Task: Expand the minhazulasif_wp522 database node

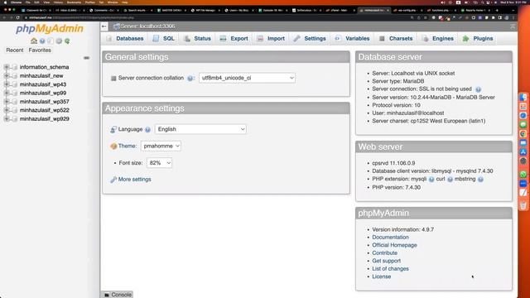Action: tap(7, 110)
